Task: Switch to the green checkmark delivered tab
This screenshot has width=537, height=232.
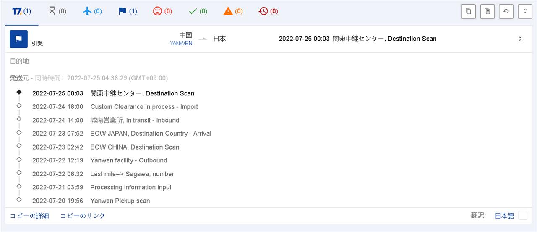Action: pos(198,12)
